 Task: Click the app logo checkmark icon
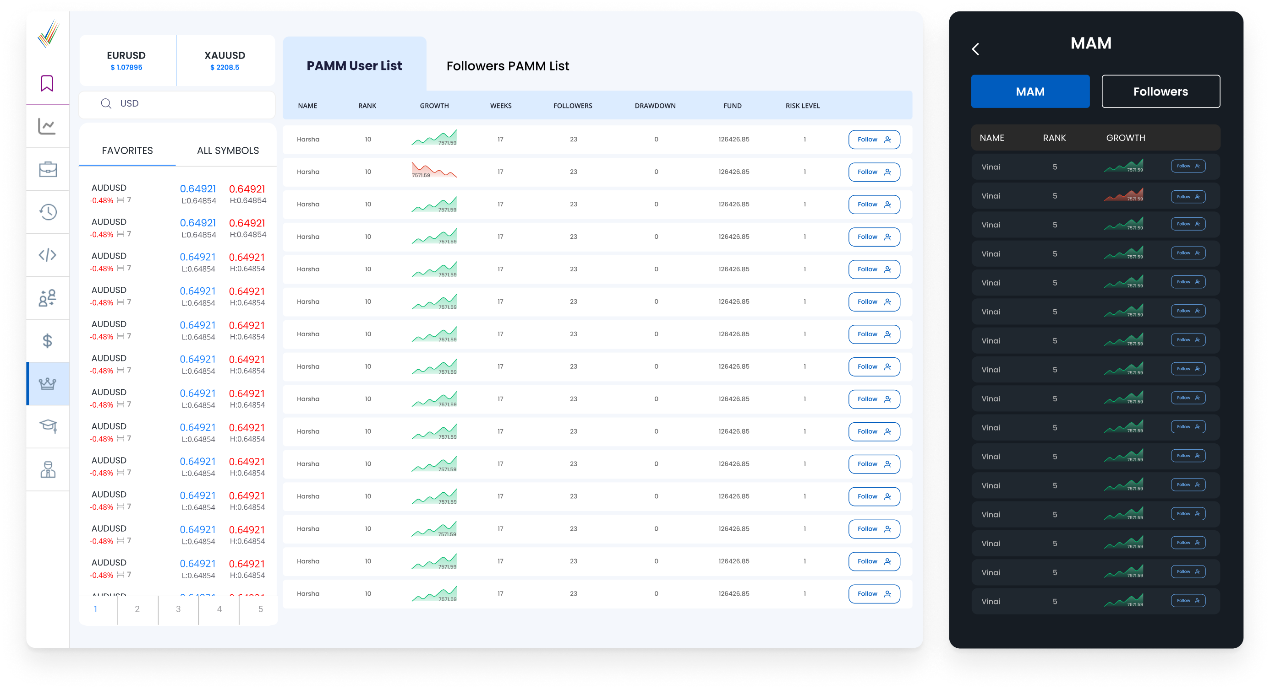48,34
